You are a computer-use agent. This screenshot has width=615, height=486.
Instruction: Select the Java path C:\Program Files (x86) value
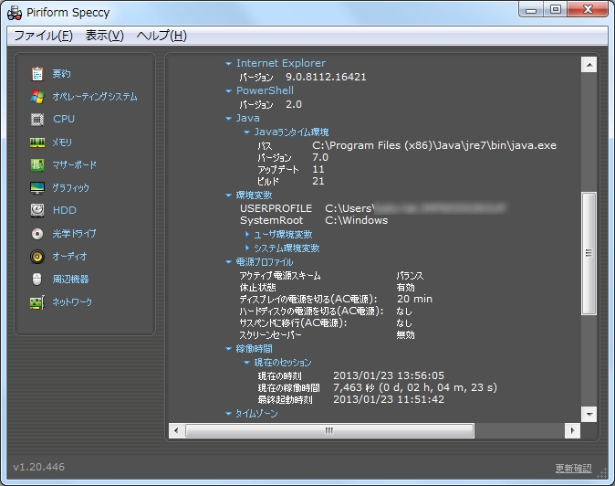click(x=434, y=145)
